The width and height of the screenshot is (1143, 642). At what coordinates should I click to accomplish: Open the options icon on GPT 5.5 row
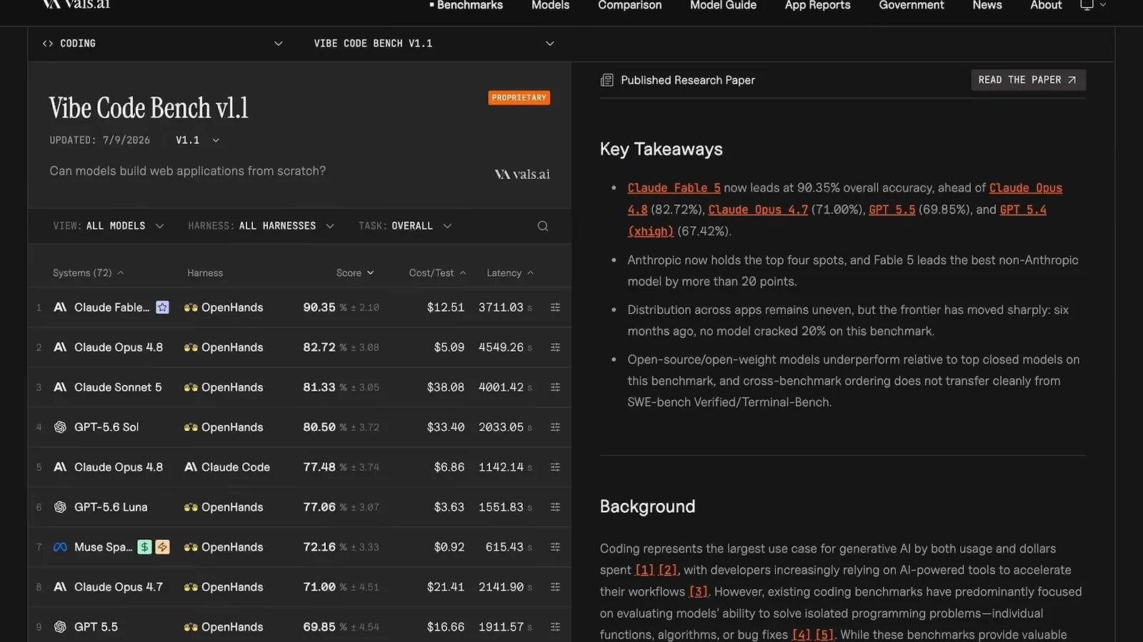[x=555, y=627]
